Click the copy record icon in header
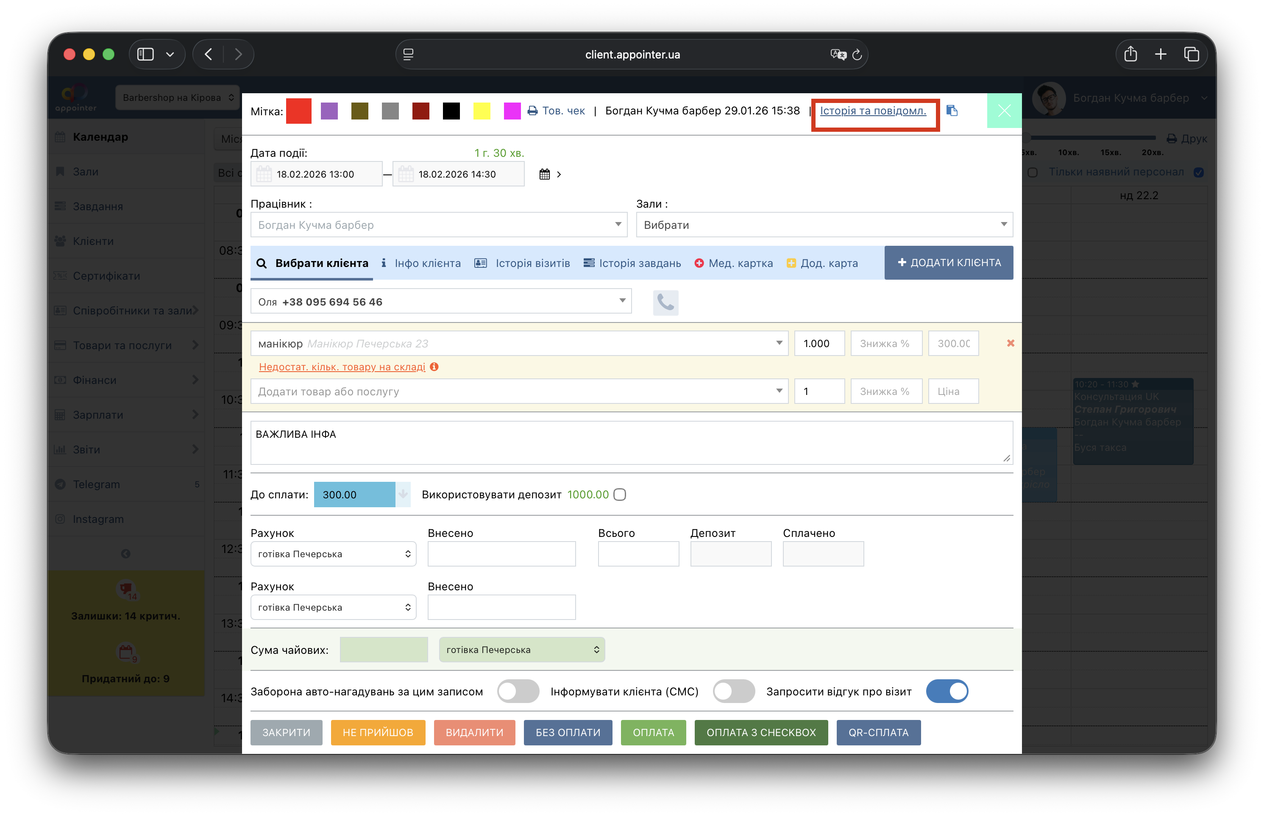 click(x=952, y=111)
